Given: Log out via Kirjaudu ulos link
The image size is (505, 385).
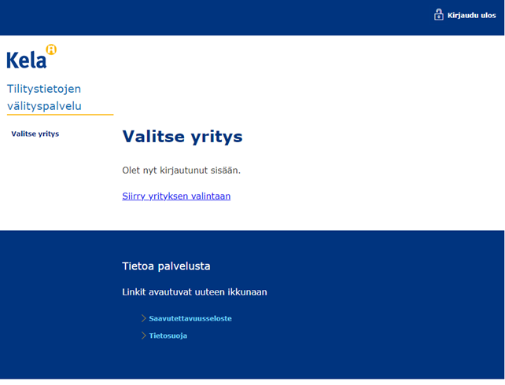Looking at the screenshot, I should [x=471, y=16].
